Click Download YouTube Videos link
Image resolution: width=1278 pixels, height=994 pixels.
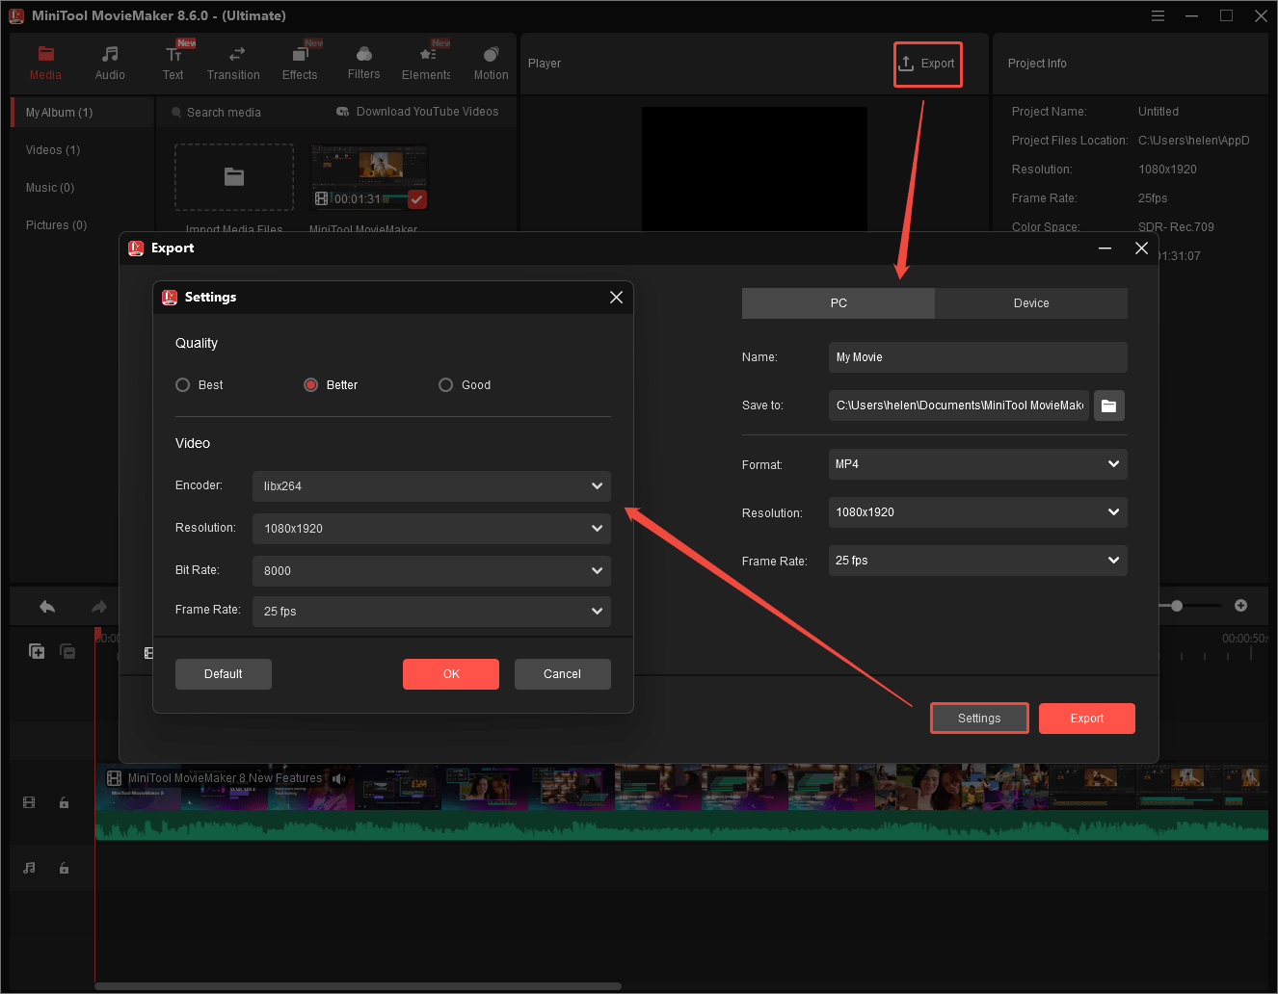428,112
